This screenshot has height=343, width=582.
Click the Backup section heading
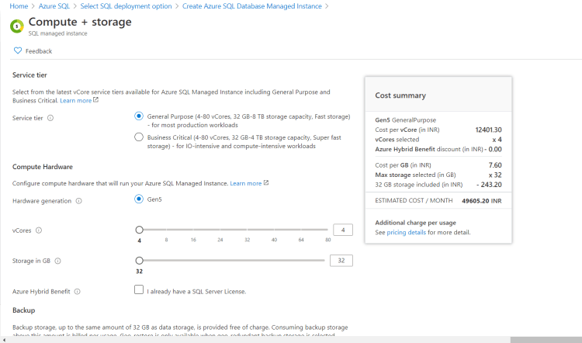(24, 310)
